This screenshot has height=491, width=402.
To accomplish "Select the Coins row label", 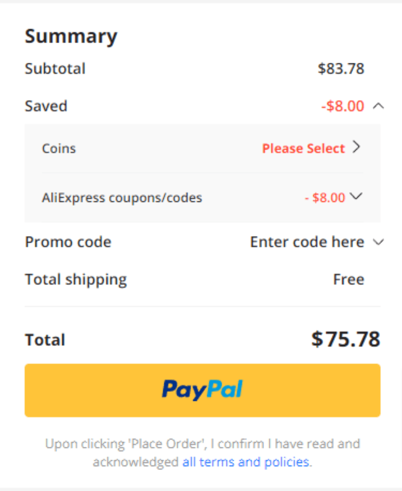I will tap(59, 149).
